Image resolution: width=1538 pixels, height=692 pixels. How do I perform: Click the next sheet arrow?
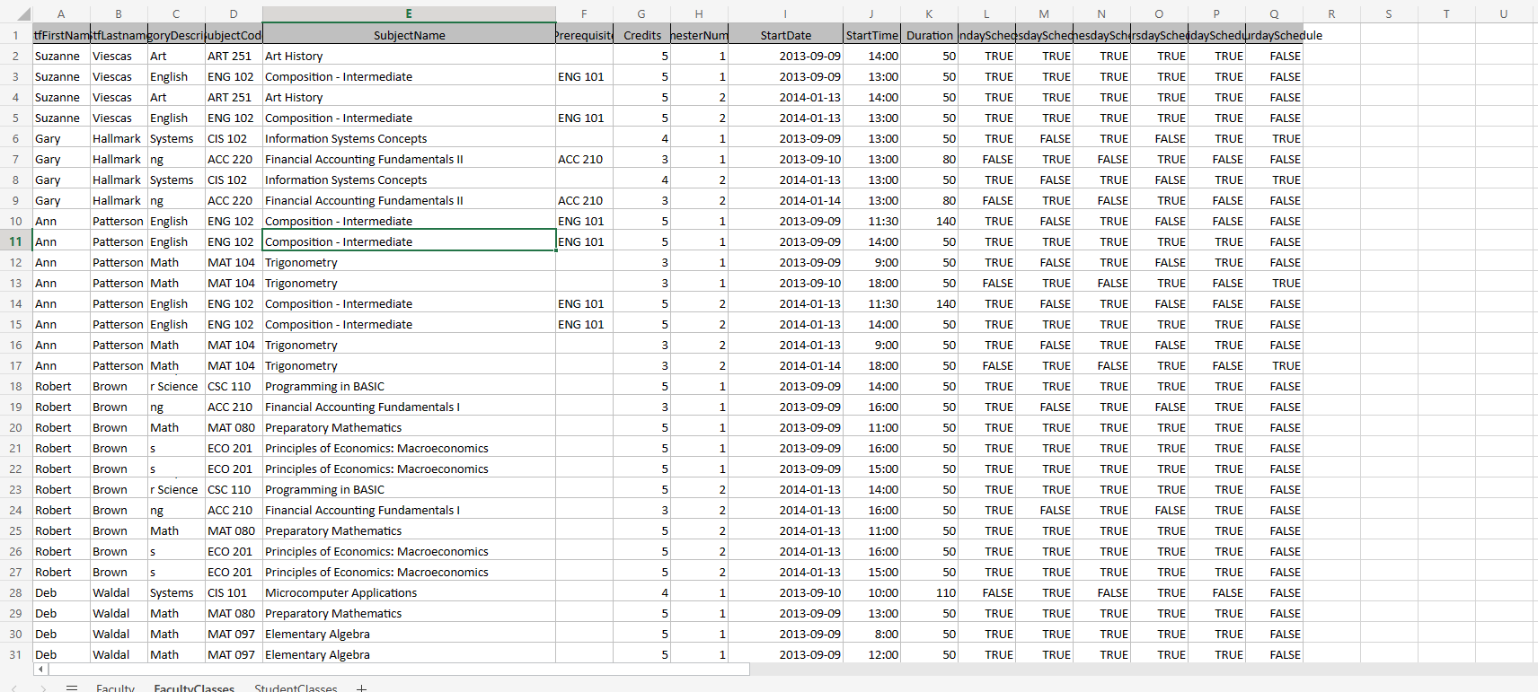(x=42, y=688)
